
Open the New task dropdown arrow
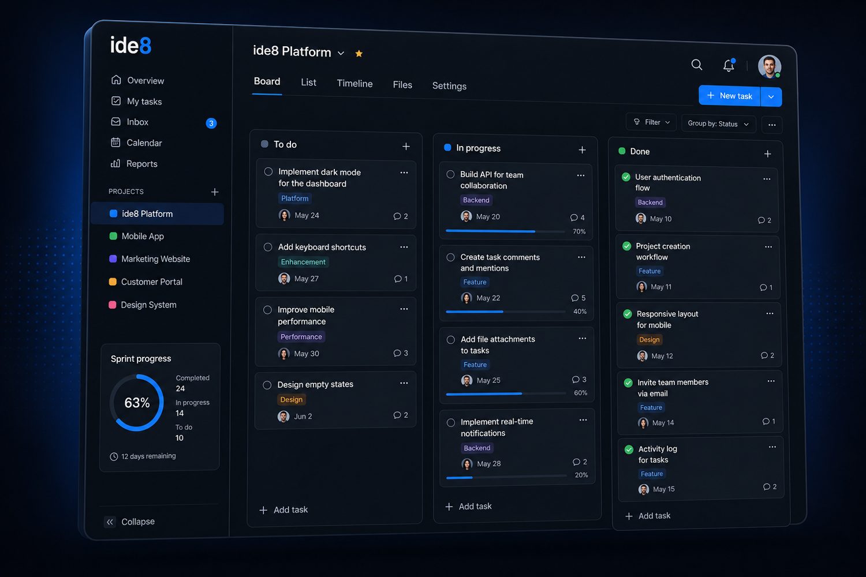pyautogui.click(x=771, y=97)
